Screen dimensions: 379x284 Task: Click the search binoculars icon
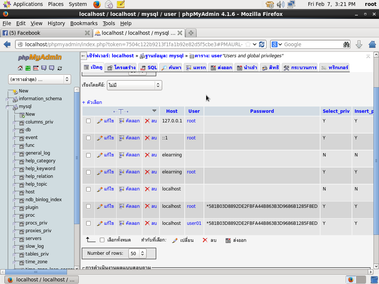pyautogui.click(x=346, y=44)
